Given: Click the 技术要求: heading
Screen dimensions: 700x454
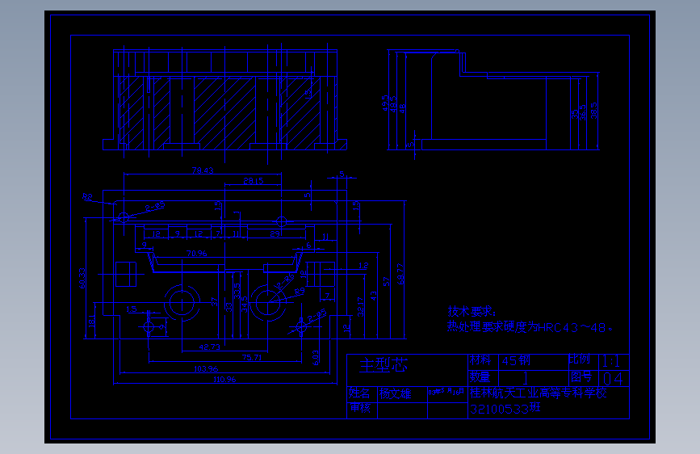Looking at the screenshot, I should [472, 311].
